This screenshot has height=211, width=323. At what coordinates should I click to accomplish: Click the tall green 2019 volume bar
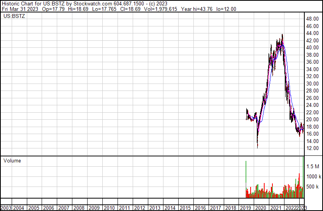click(x=246, y=179)
